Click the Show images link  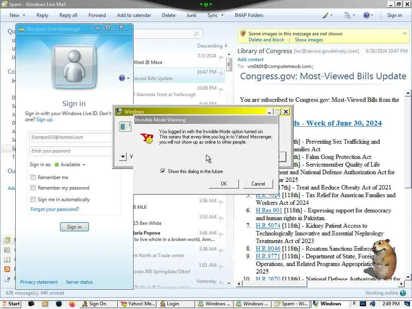click(x=309, y=40)
